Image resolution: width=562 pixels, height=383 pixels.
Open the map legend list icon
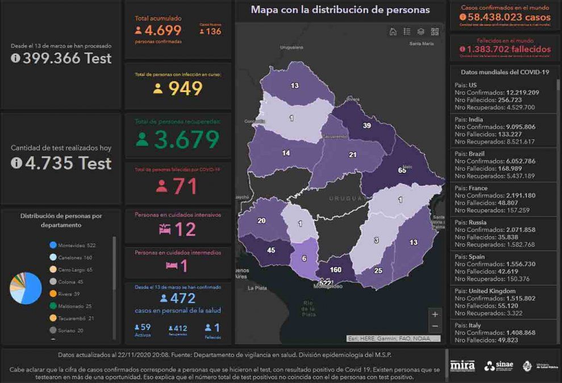click(407, 32)
